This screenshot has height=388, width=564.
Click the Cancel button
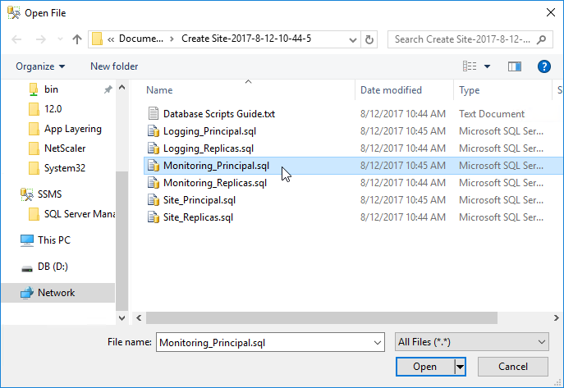tap(513, 367)
